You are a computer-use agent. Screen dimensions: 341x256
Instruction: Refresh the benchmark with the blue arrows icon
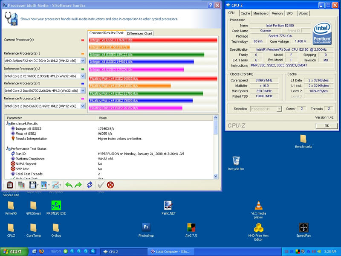90,185
